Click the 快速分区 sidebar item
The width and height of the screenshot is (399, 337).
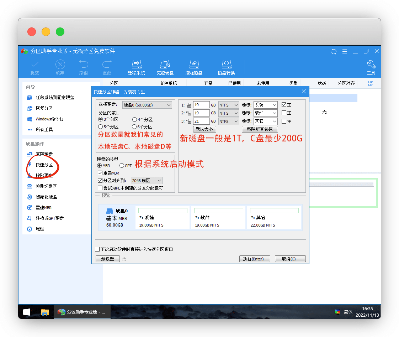tap(44, 165)
